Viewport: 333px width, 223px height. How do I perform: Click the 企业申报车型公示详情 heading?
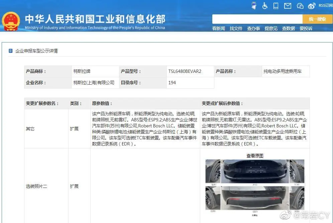[x=36, y=51]
